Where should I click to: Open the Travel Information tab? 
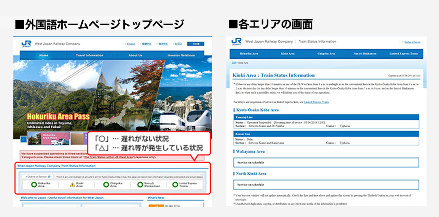click(90, 55)
